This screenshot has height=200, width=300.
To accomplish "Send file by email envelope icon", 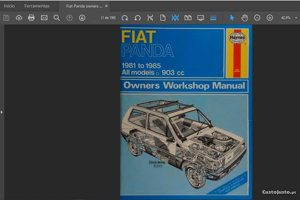I will (x=44, y=18).
